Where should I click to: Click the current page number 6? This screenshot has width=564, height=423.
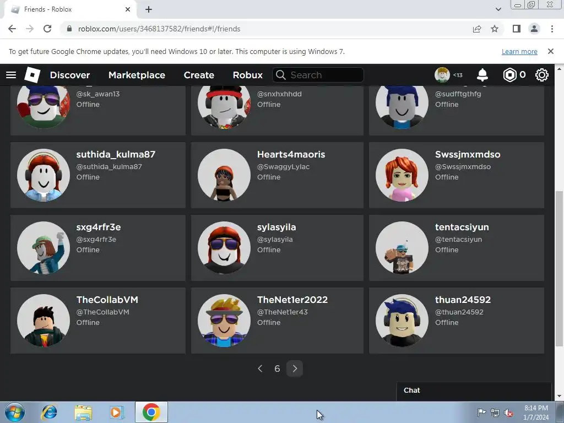[277, 368]
